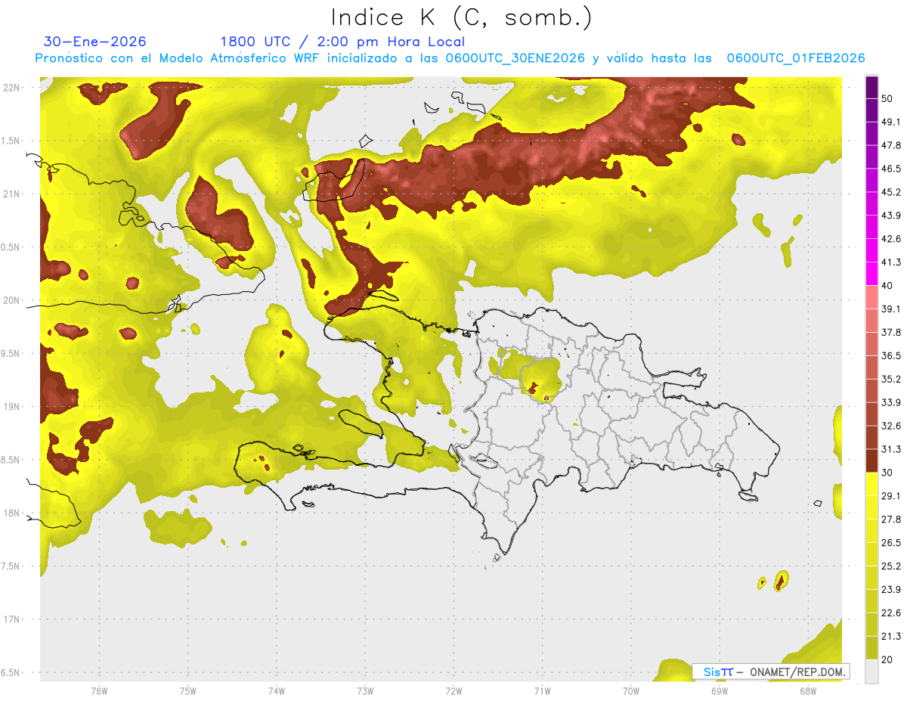Click the legend value 20

coord(887,659)
